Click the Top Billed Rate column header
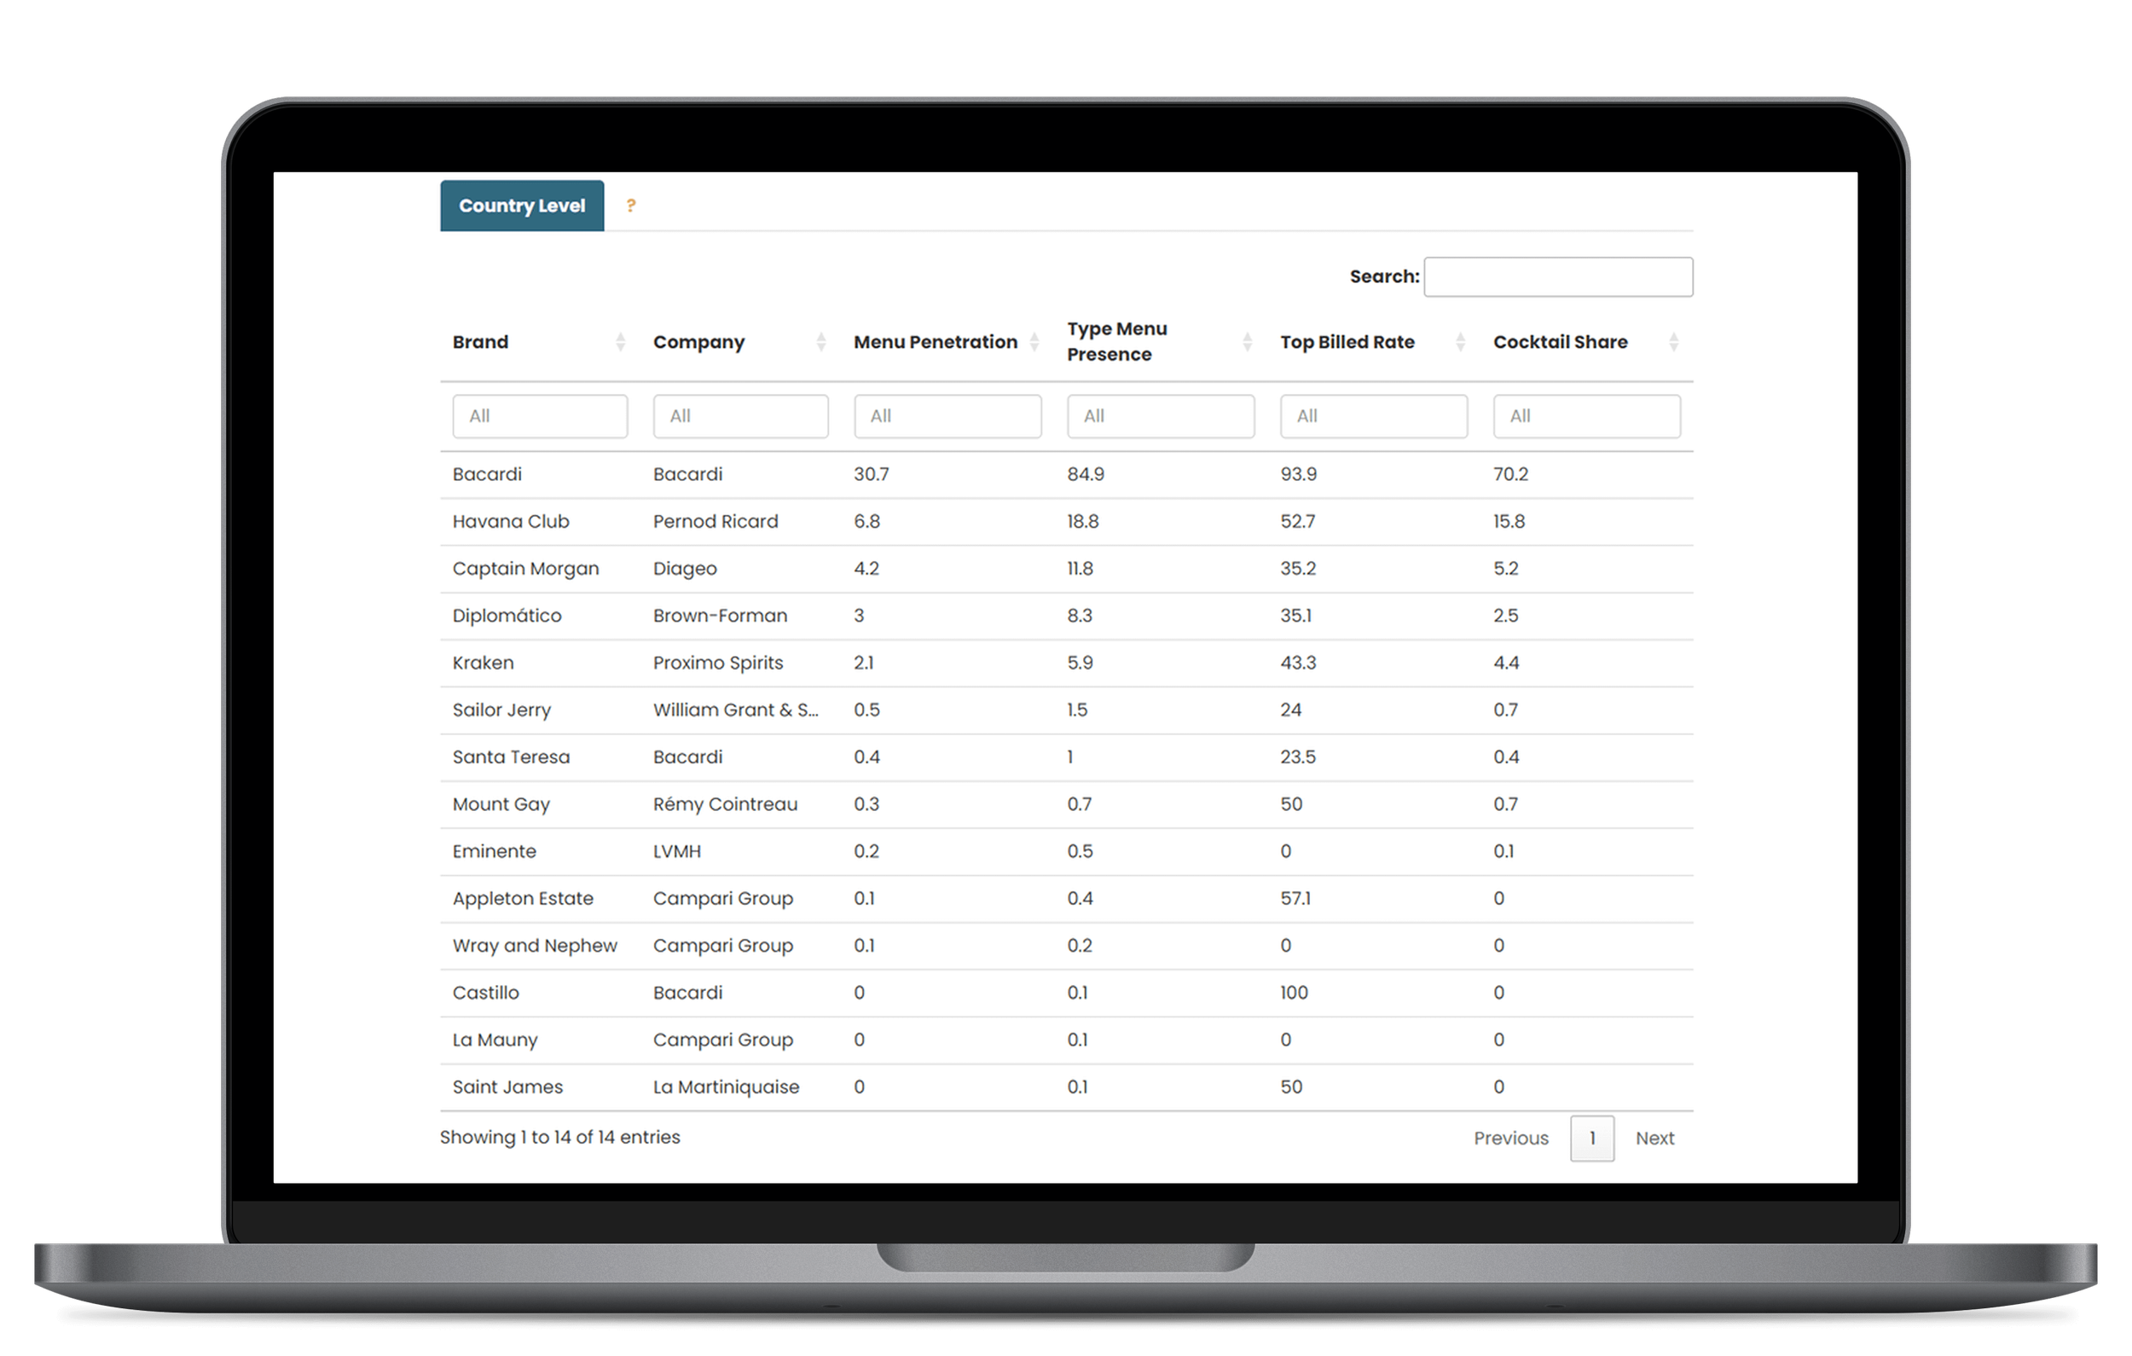The image size is (2132, 1356). (1347, 342)
